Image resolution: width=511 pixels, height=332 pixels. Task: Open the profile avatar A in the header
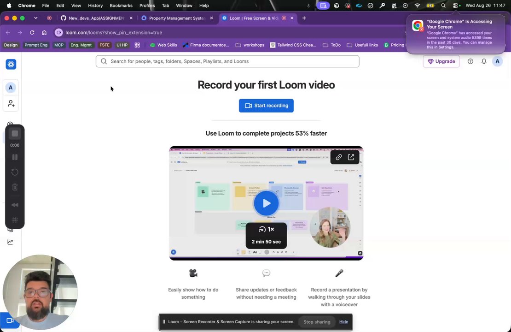click(x=497, y=61)
